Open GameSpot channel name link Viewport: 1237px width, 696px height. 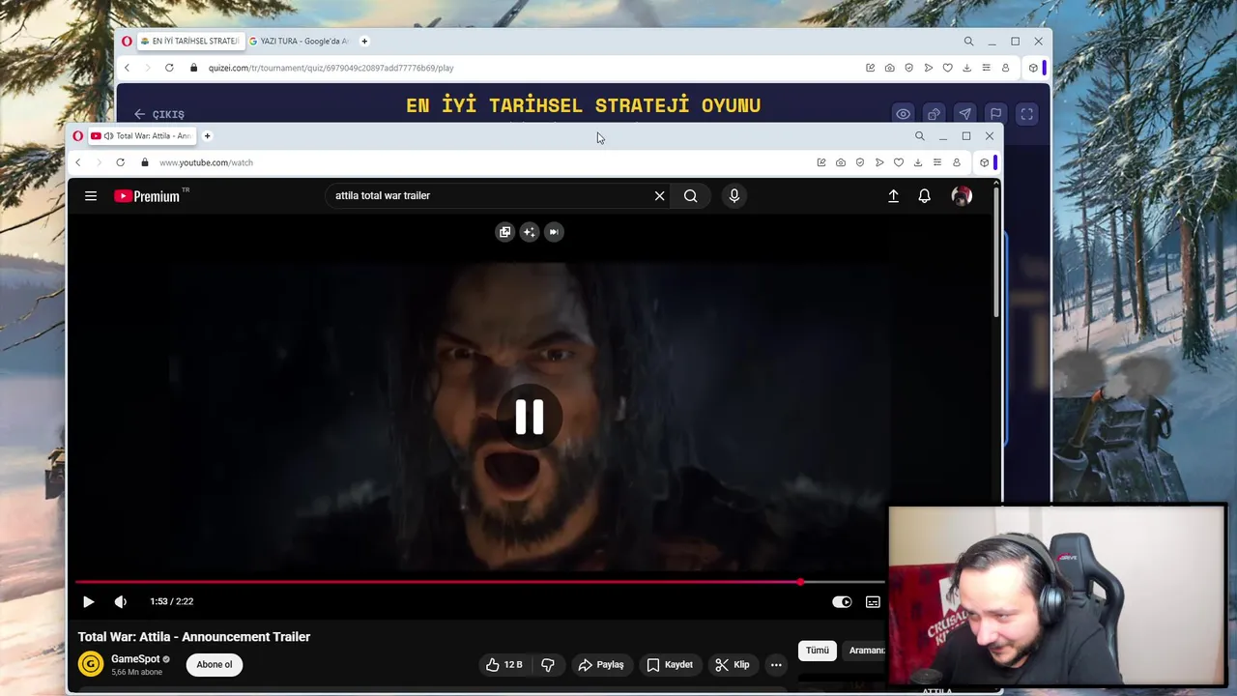point(135,659)
